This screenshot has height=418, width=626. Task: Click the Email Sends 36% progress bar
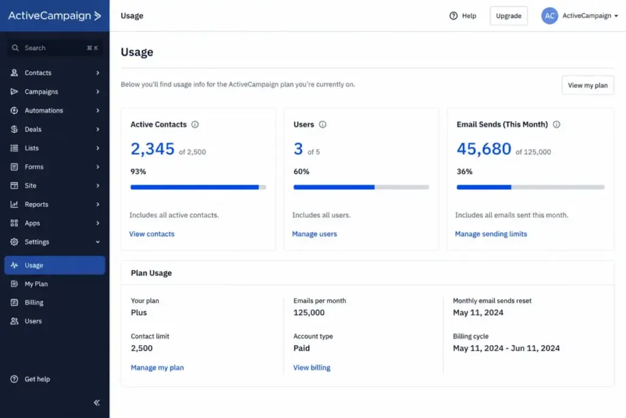click(531, 187)
